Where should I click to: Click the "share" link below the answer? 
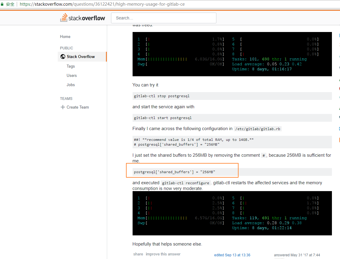138,254
